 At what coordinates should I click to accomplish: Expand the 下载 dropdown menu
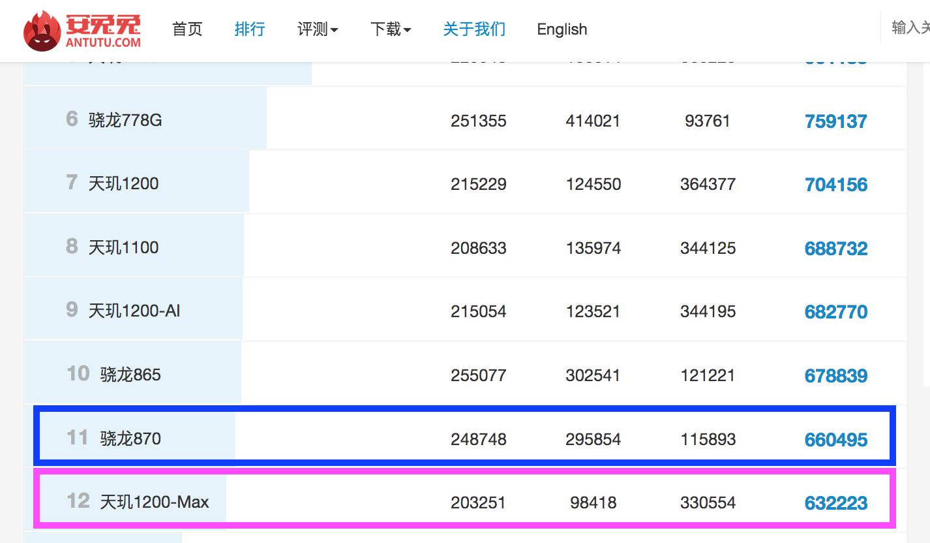pyautogui.click(x=391, y=29)
